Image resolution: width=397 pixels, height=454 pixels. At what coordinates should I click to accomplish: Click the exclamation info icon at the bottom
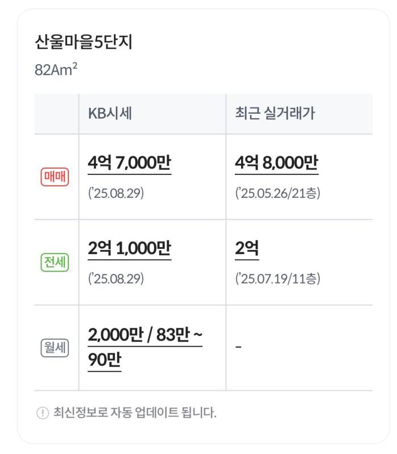pyautogui.click(x=43, y=413)
